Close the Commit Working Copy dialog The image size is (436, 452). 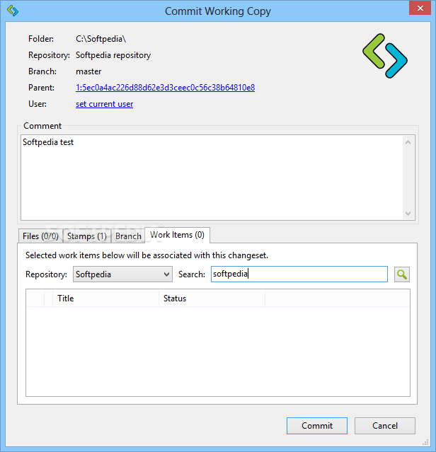pos(420,8)
